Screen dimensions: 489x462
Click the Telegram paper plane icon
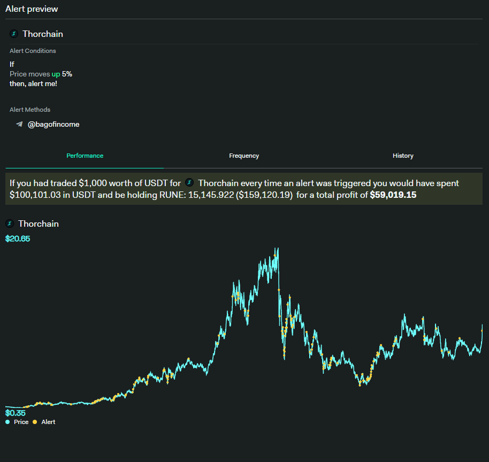coord(19,124)
